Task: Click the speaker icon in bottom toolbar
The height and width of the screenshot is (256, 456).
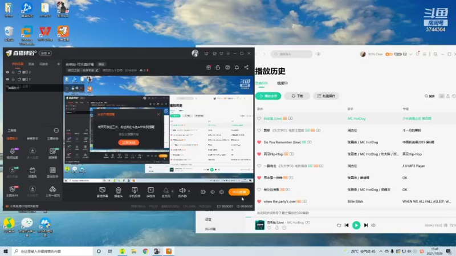Action: pos(182,192)
